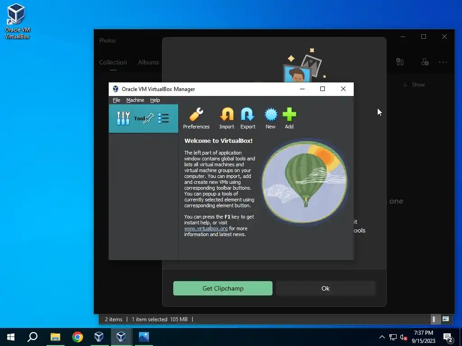
Task: Switch to first VirtualBox taskbar icon
Action: coord(99,337)
